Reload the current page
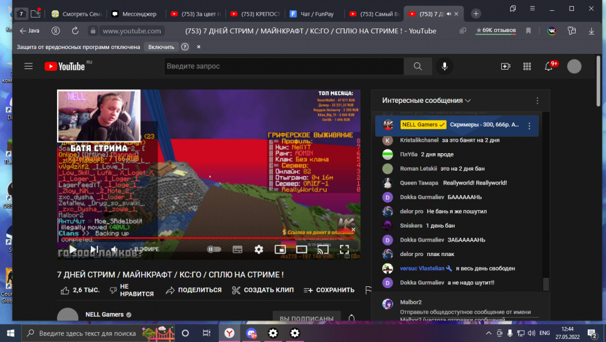Screen dimensions: 606x342 (x=75, y=31)
